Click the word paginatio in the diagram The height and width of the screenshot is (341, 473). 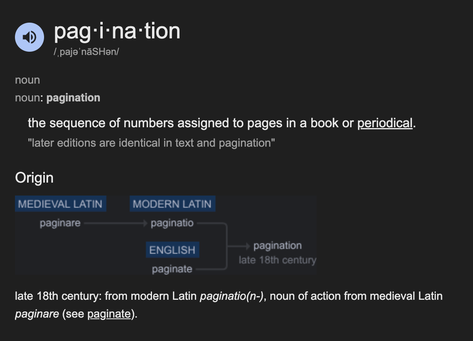point(172,223)
